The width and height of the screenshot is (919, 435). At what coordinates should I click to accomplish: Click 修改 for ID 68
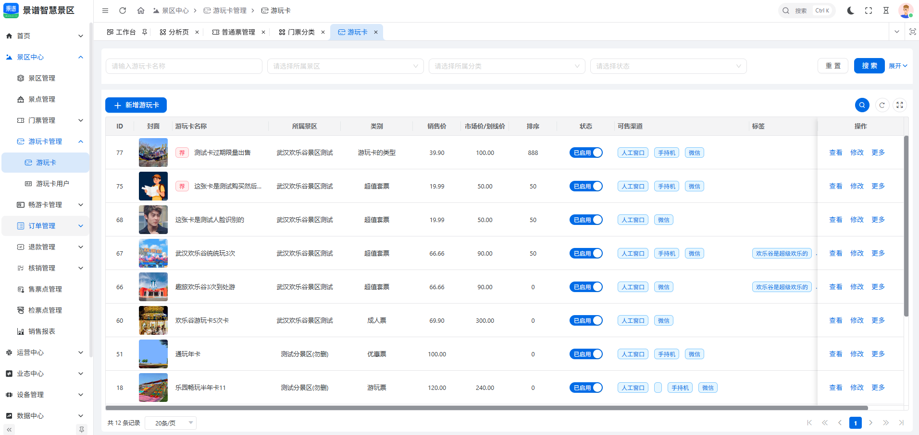857,220
